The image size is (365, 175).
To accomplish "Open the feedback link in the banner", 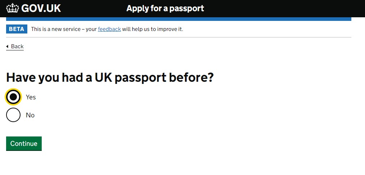I will click(109, 29).
